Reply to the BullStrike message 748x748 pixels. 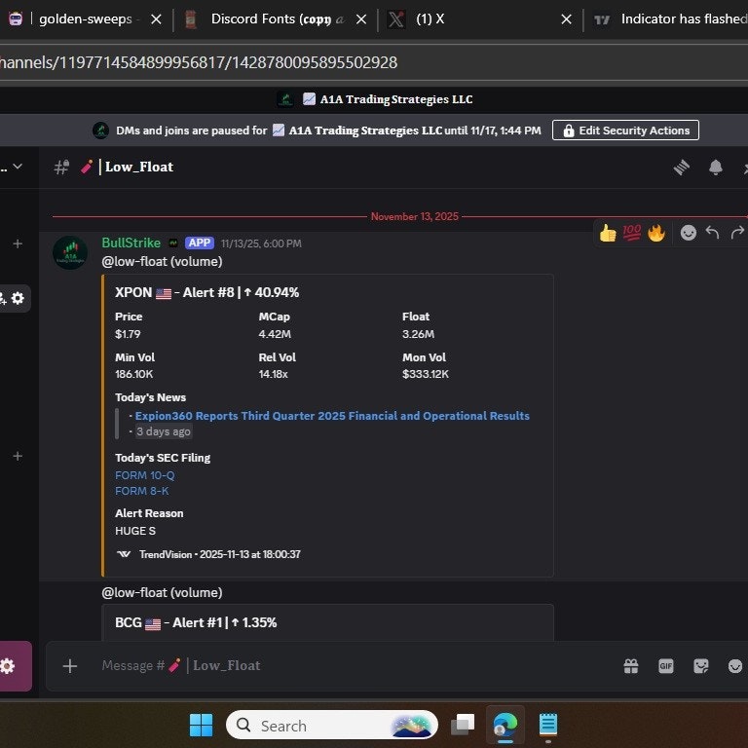point(712,233)
